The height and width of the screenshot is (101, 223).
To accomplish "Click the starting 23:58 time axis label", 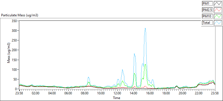I will coord(19,93).
